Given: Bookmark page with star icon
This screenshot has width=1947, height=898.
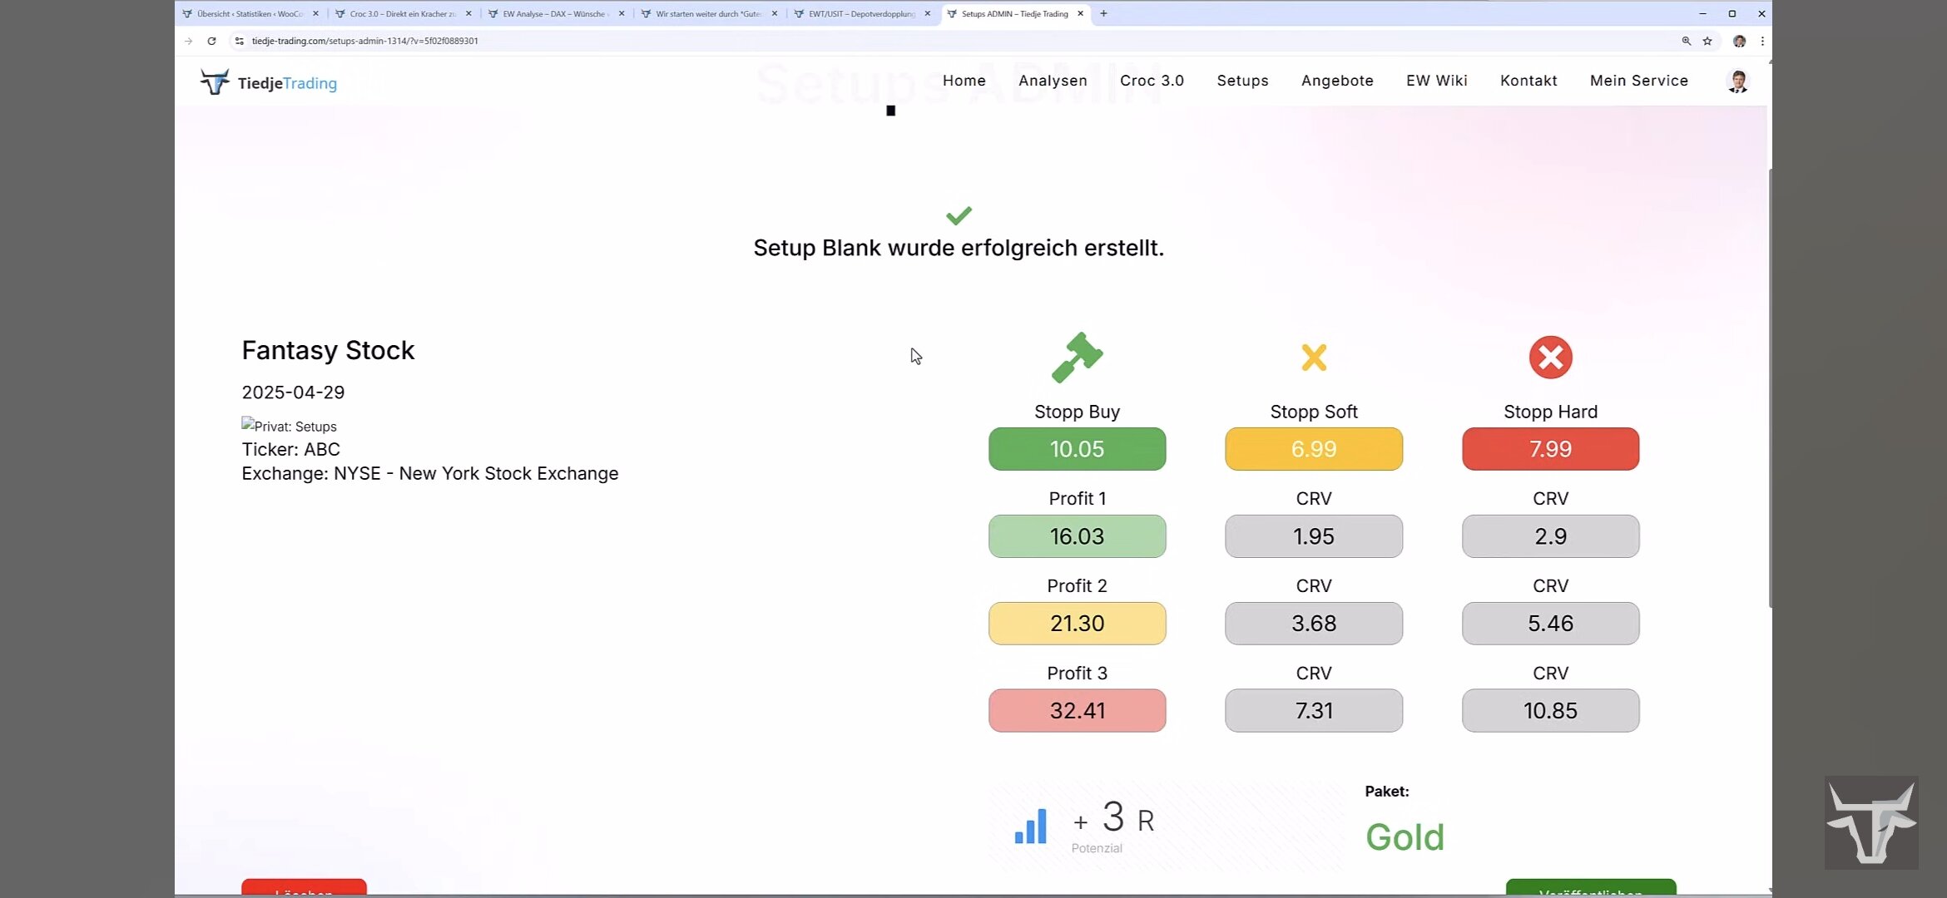Looking at the screenshot, I should [x=1707, y=41].
